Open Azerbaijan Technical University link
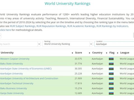Viewport: 134px width, 100px height. (17, 83)
